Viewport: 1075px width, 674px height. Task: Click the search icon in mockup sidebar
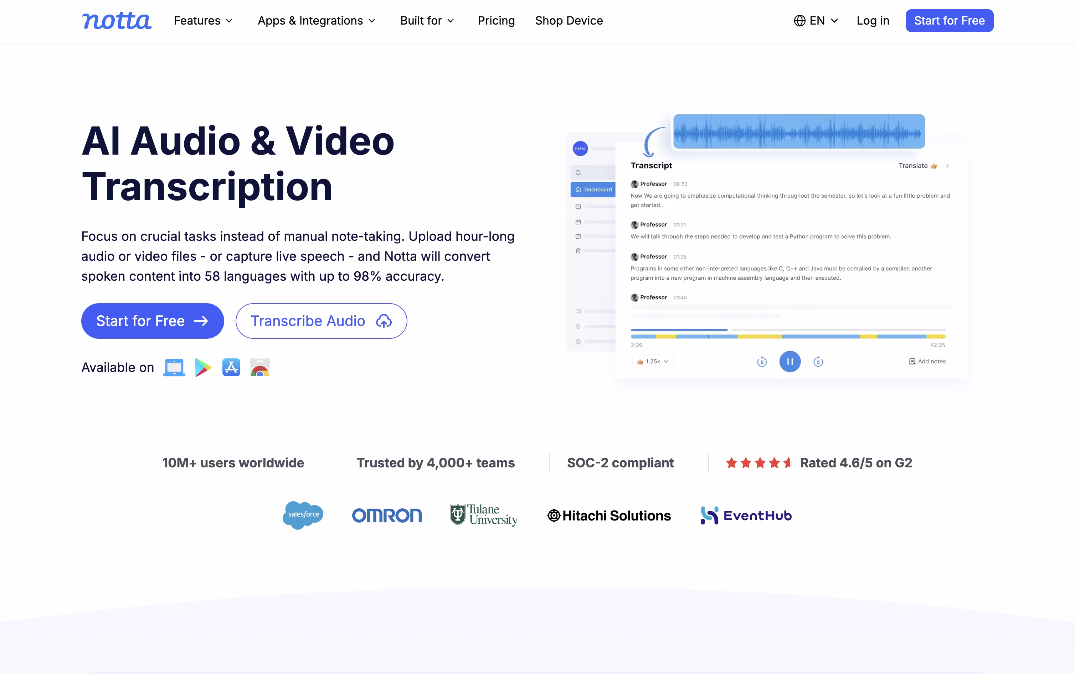click(x=578, y=172)
